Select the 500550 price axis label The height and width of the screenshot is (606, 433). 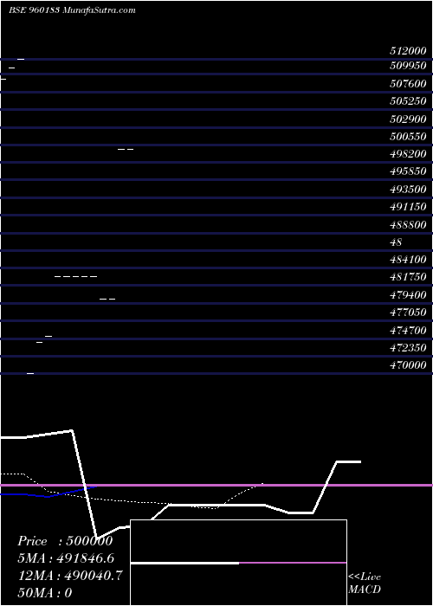point(408,137)
